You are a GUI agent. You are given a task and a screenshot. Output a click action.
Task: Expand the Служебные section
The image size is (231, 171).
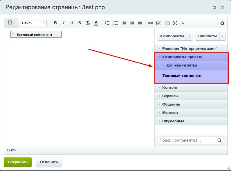click(191, 121)
